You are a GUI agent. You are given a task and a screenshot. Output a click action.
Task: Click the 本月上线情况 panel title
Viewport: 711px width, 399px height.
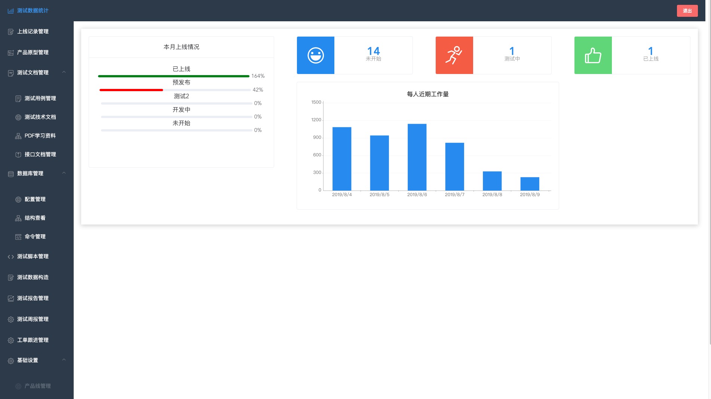181,47
